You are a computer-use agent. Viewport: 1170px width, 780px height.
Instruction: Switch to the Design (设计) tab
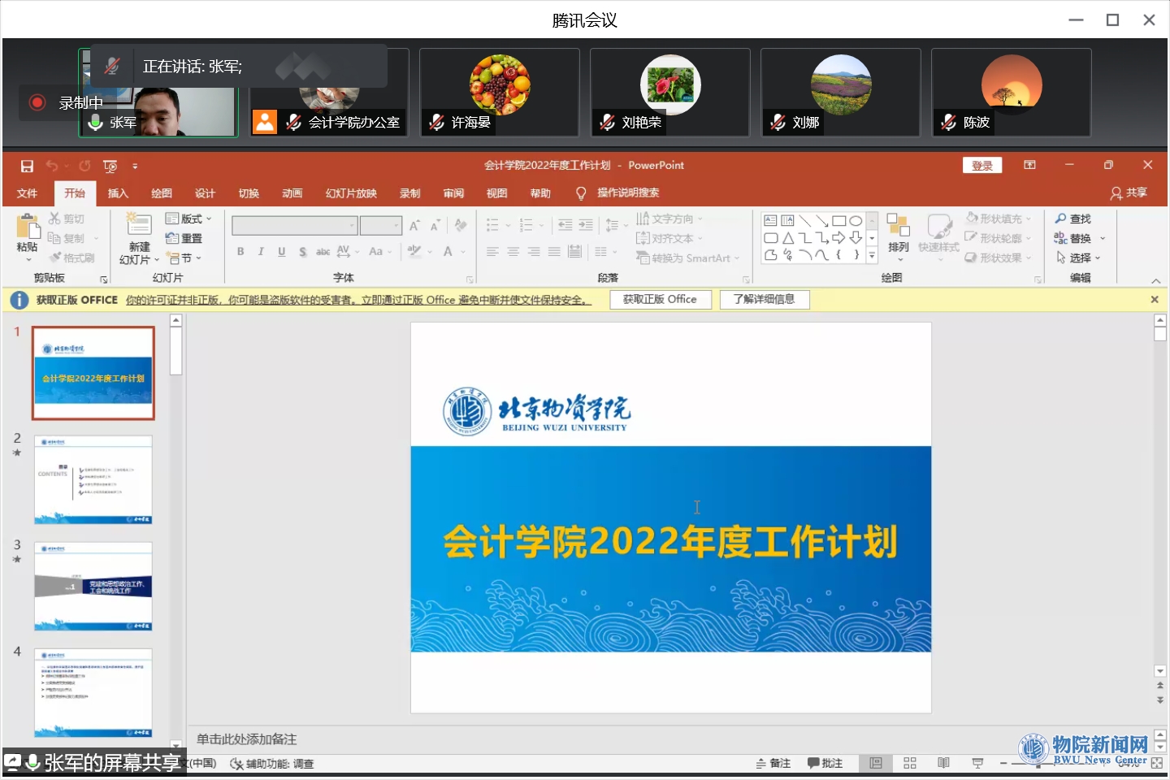pyautogui.click(x=205, y=193)
